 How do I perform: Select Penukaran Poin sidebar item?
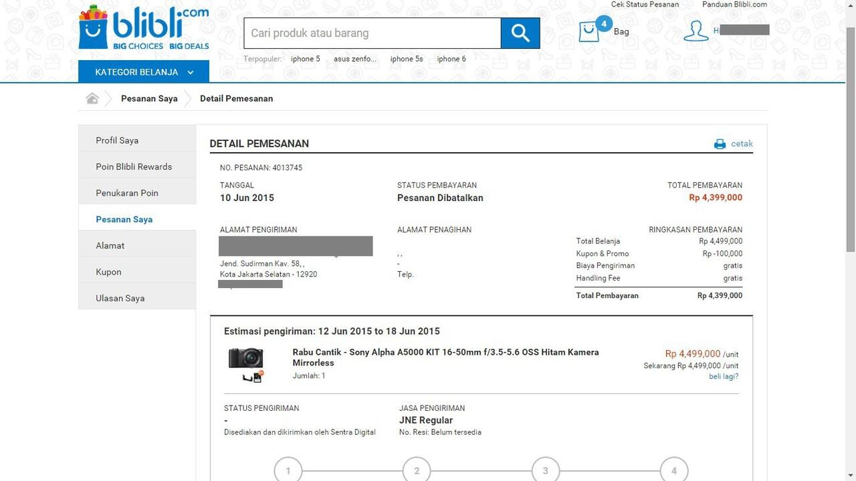pyautogui.click(x=137, y=193)
